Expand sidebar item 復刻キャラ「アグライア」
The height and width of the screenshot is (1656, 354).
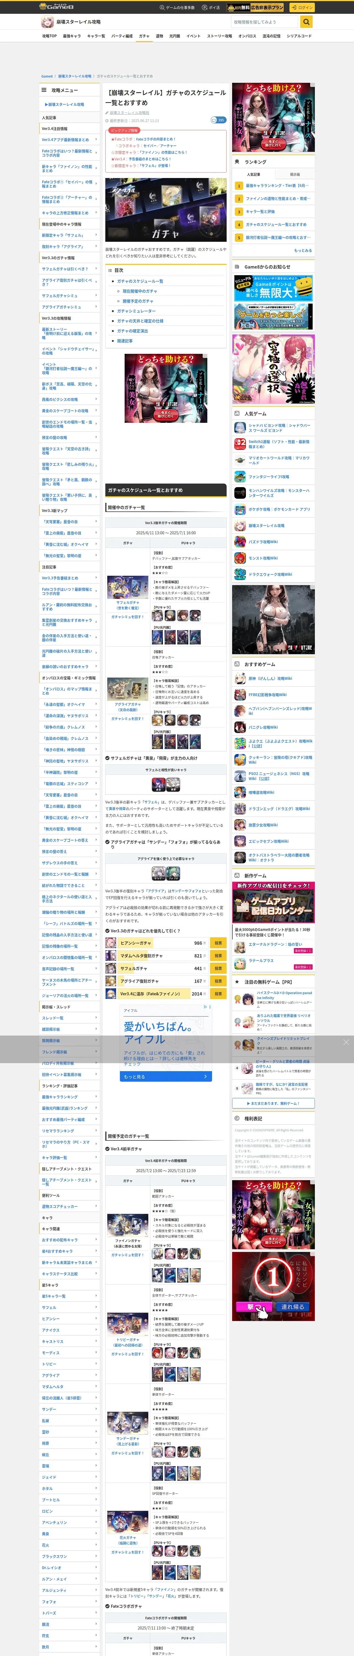click(x=69, y=246)
